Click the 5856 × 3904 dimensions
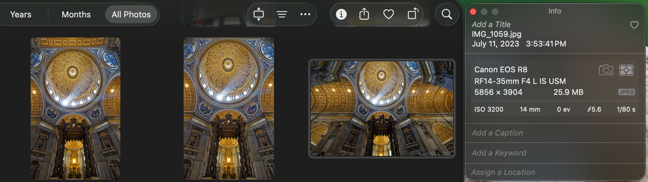The width and height of the screenshot is (648, 182). (x=498, y=92)
